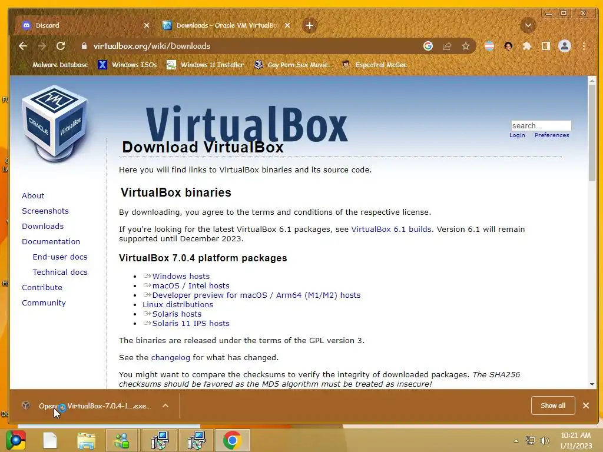Open the volume speaker tray icon
This screenshot has height=452, width=603.
(544, 441)
